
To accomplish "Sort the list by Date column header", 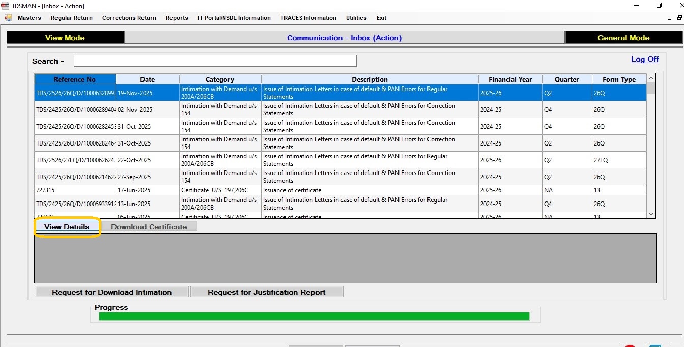I will [x=148, y=79].
